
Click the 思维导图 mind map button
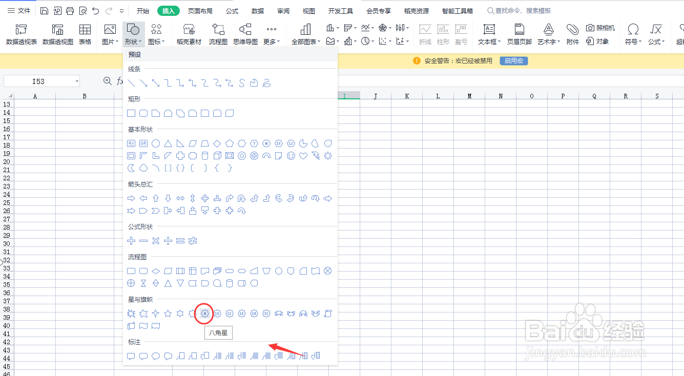[245, 35]
